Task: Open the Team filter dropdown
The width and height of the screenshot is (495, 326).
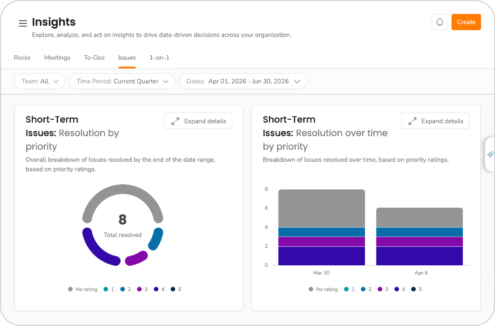Action: 40,81
